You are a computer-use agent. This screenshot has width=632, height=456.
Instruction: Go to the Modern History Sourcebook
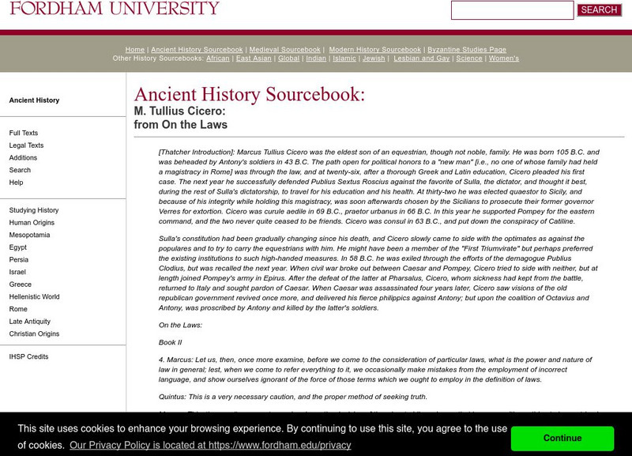(375, 48)
